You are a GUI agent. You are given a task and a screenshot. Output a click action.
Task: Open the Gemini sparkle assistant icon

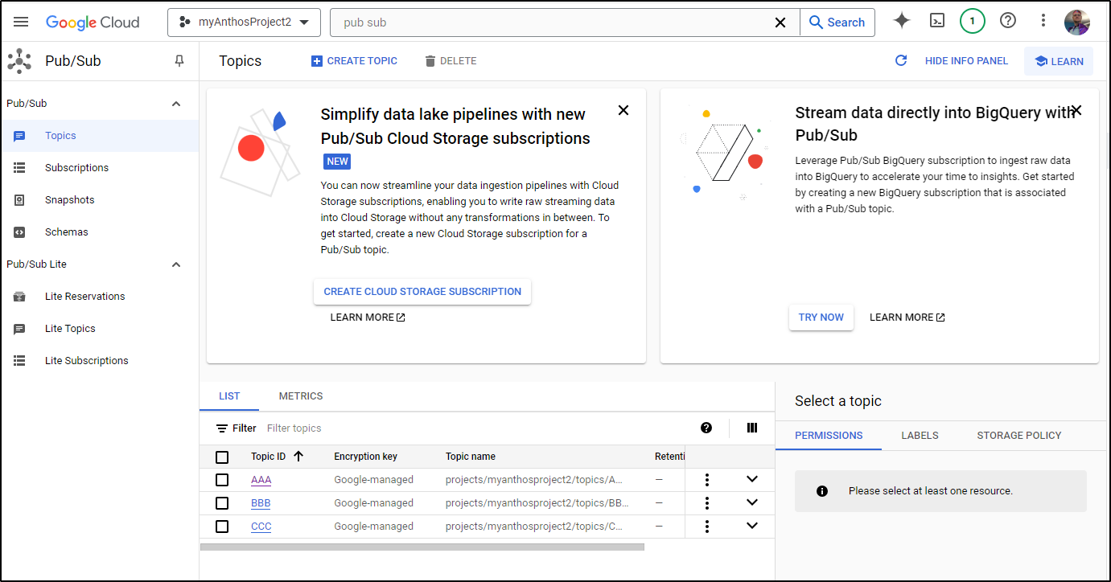point(902,22)
